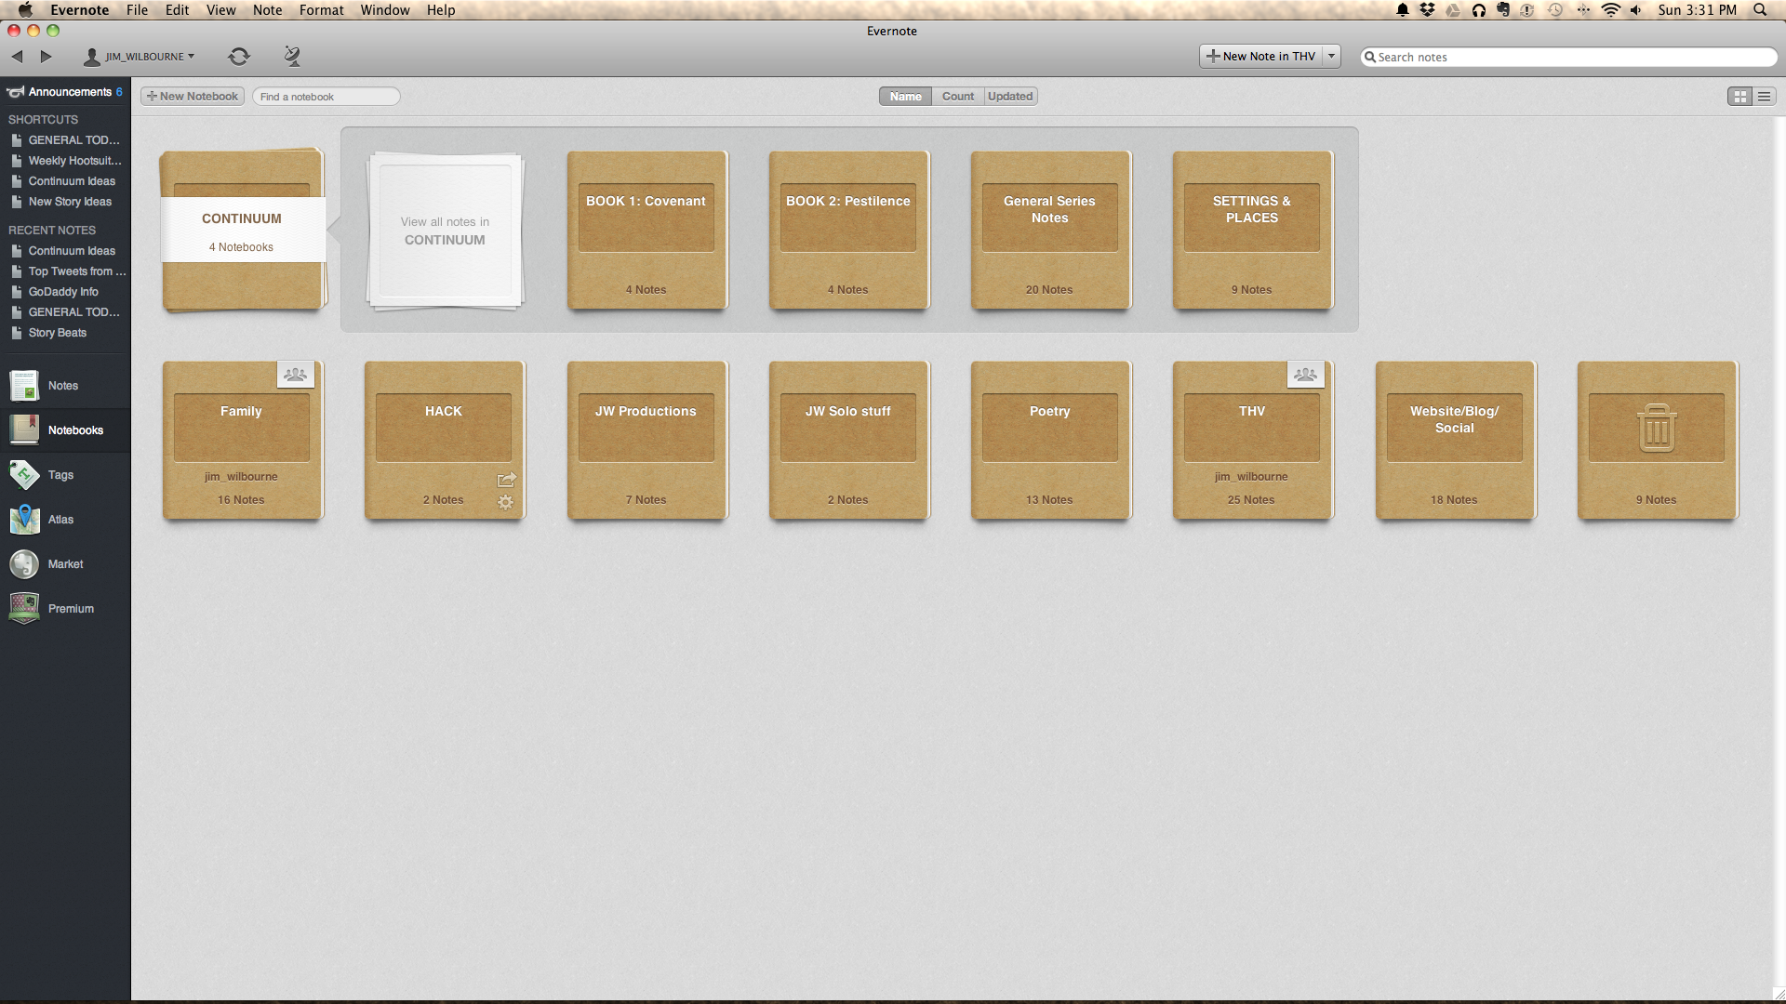
Task: Open the File menu
Action: [x=137, y=10]
